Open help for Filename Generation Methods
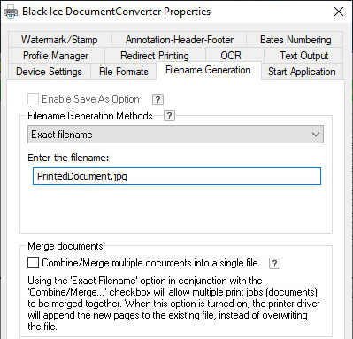The width and height of the screenshot is (353, 339). (169, 116)
